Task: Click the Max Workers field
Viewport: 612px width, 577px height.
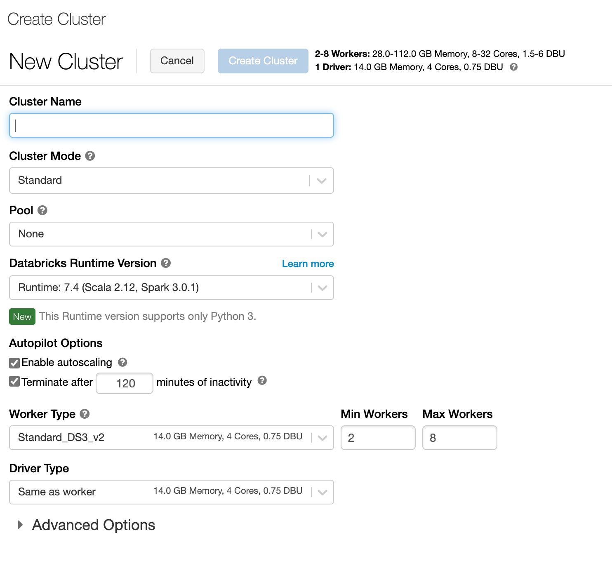Action: [x=460, y=438]
